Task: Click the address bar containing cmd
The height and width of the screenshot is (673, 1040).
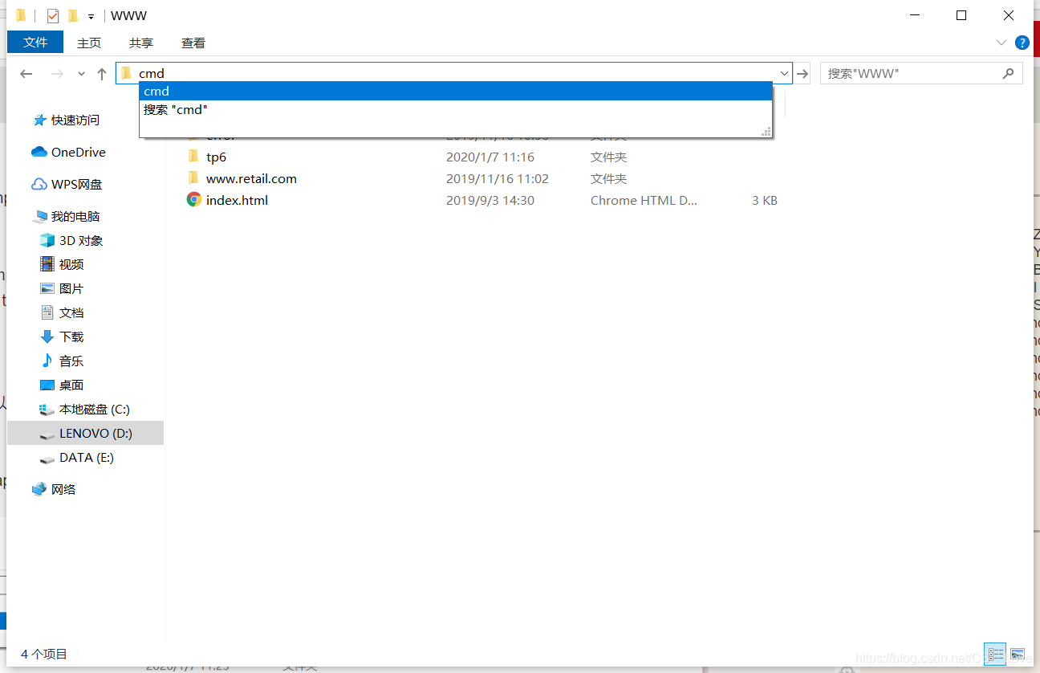Action: (454, 73)
